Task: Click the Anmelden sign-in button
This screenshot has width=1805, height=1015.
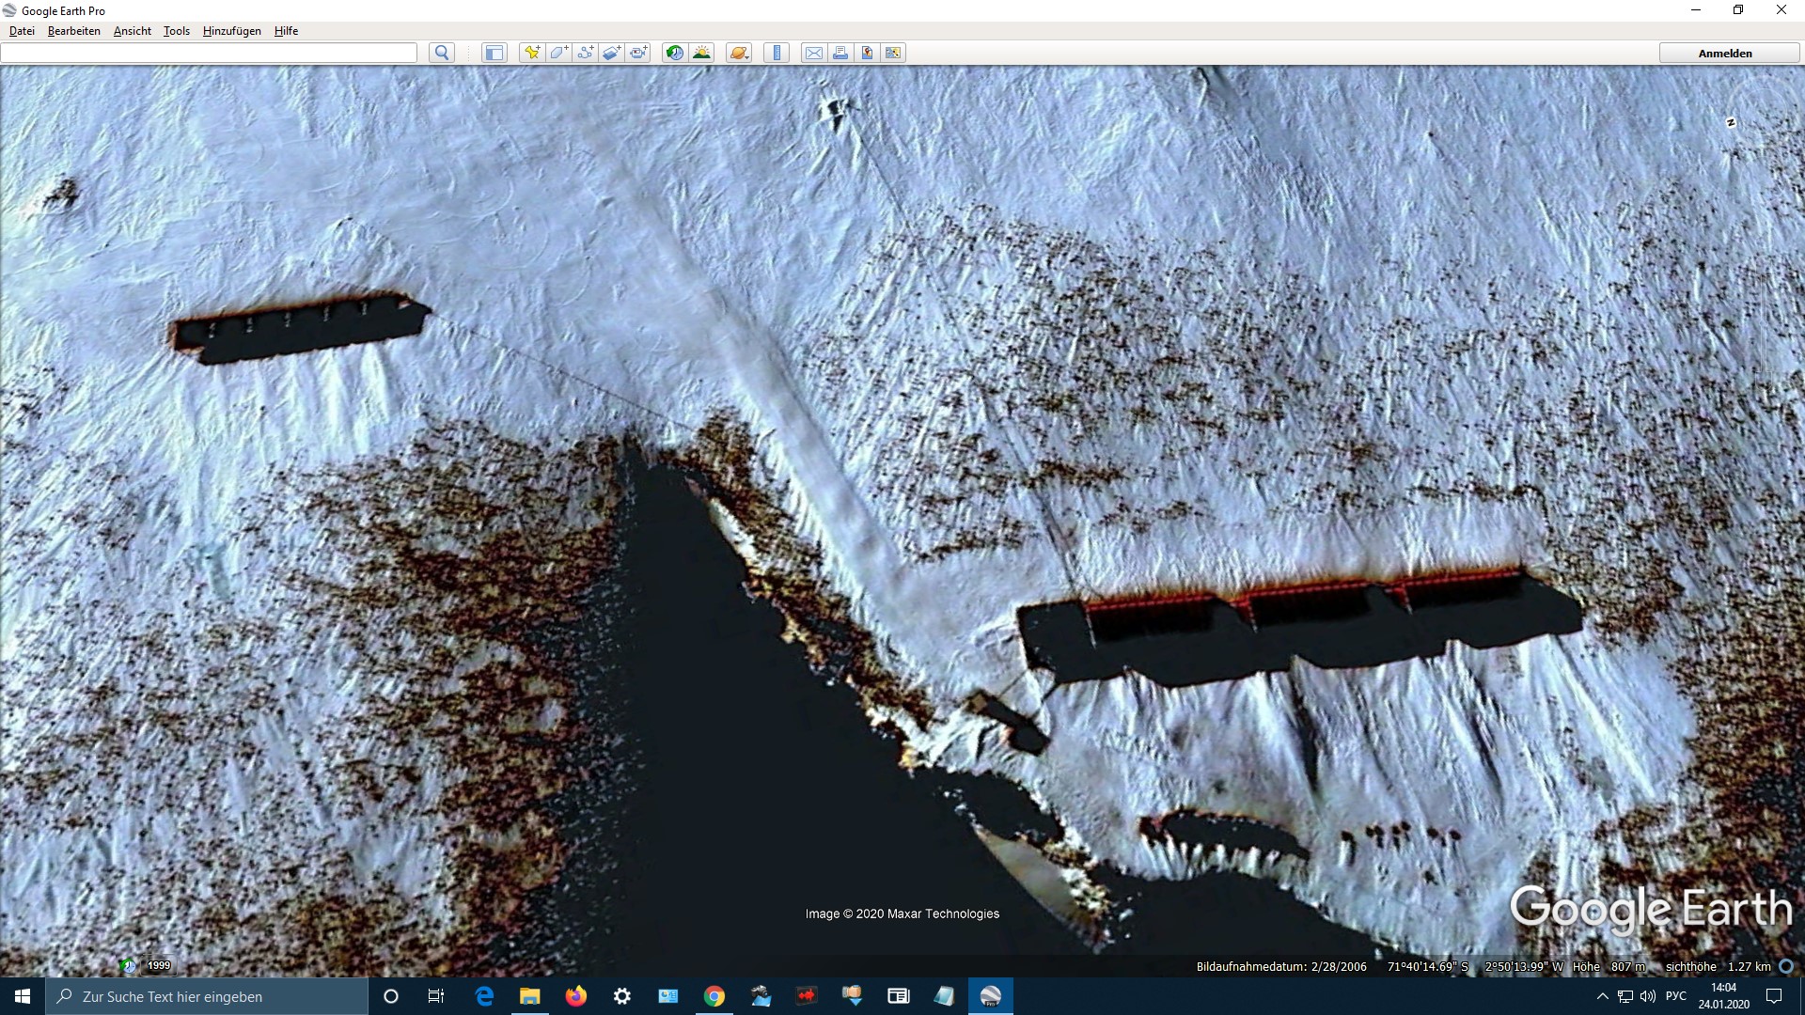Action: pos(1724,54)
